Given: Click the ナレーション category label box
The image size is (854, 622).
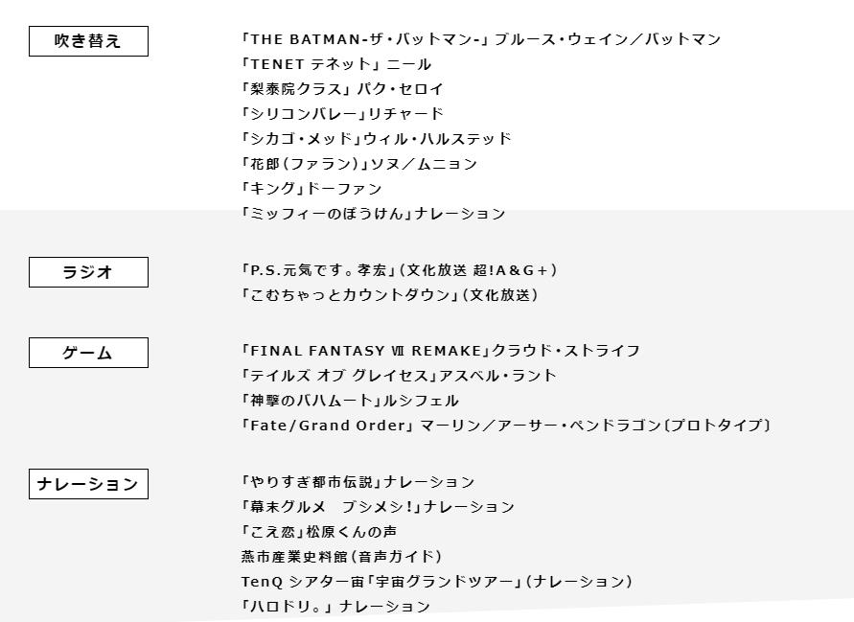Looking at the screenshot, I should click(x=88, y=484).
